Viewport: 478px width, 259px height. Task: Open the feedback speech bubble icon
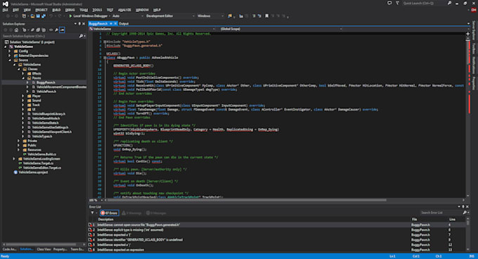(389, 3)
